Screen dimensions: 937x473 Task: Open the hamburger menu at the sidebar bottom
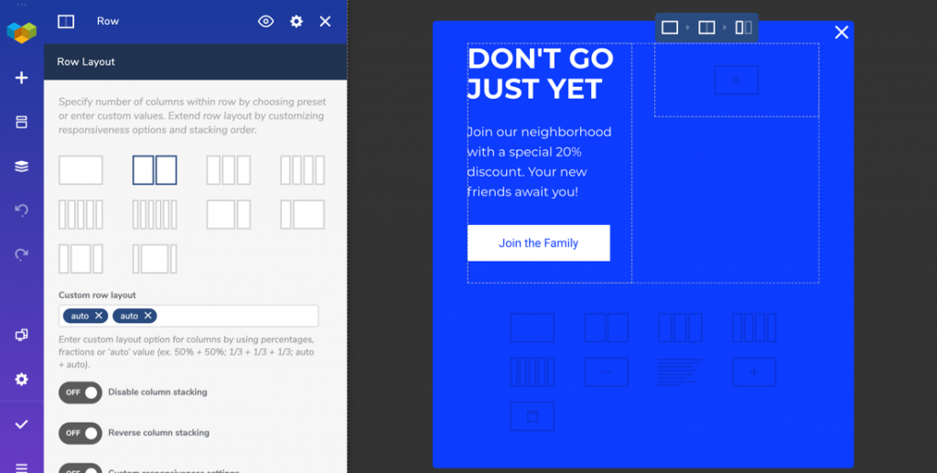[x=22, y=468]
